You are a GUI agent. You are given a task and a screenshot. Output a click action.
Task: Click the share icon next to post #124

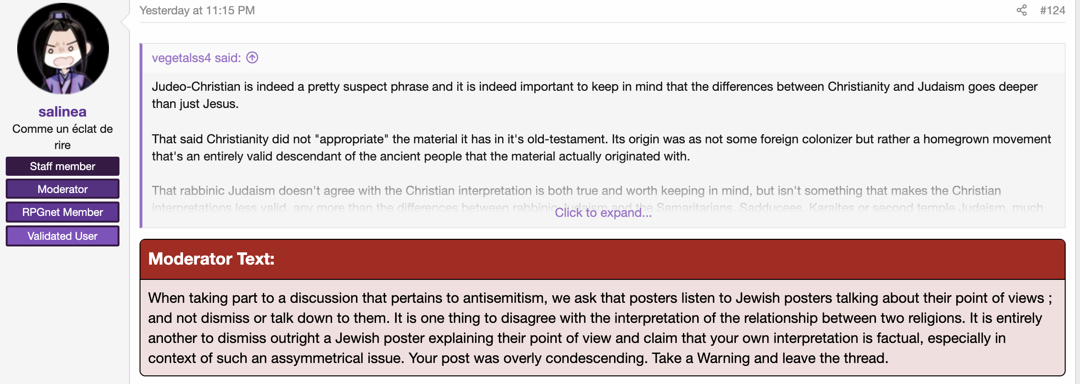pos(1021,11)
